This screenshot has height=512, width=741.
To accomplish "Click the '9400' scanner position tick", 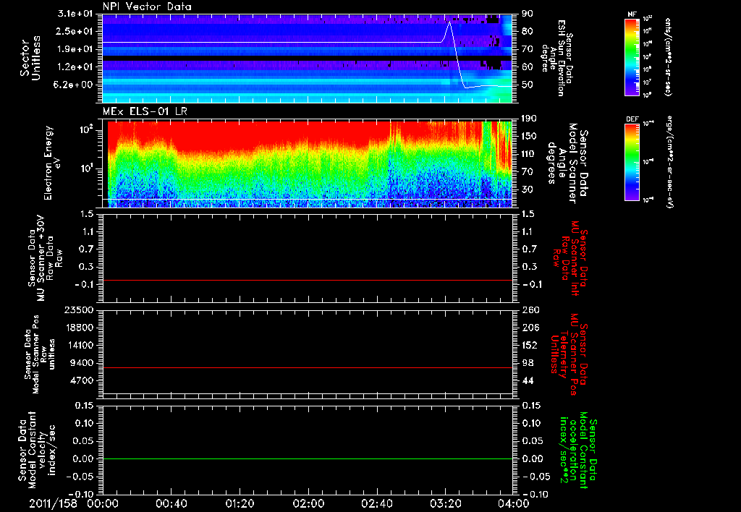I will pyautogui.click(x=81, y=363).
